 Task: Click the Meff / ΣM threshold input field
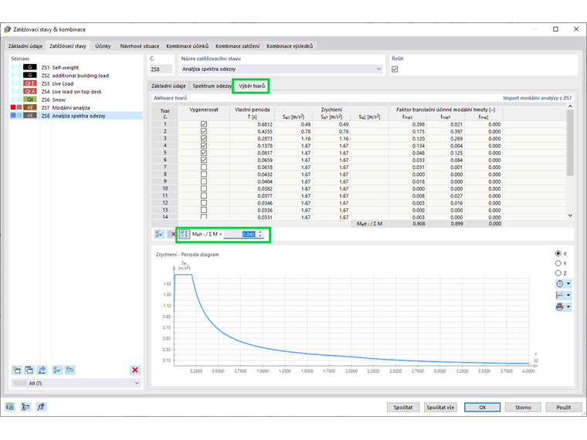point(240,234)
